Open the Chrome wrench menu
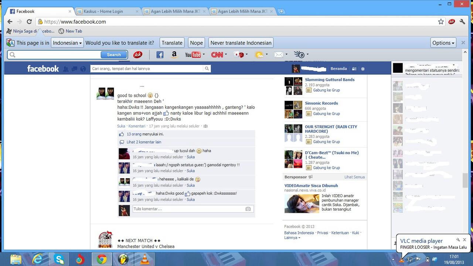The image size is (473, 266). [x=462, y=22]
